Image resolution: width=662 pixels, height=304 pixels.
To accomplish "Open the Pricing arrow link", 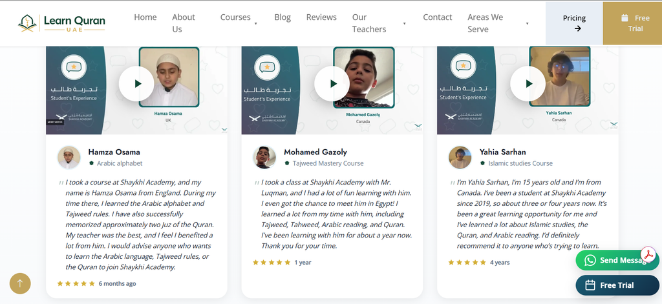I will 574,23.
